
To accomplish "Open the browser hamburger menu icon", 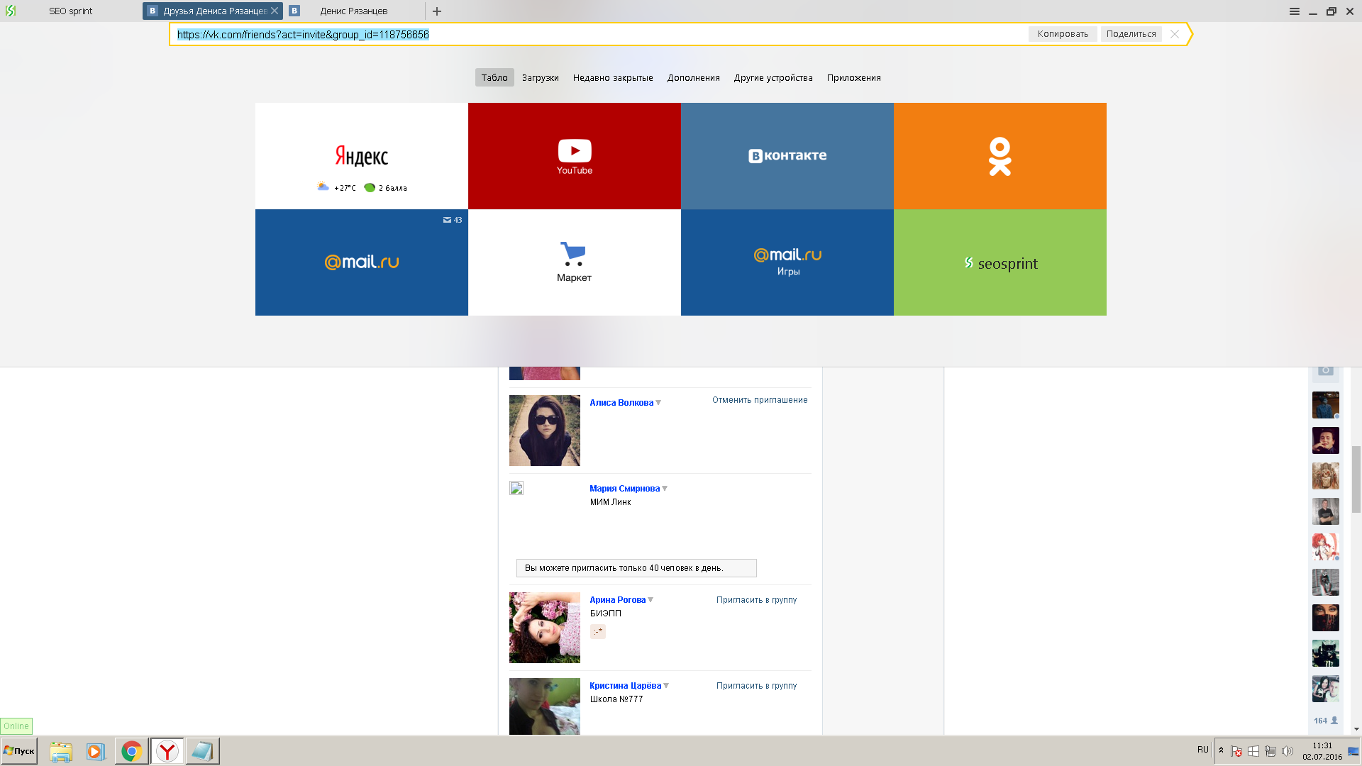I will coord(1294,11).
